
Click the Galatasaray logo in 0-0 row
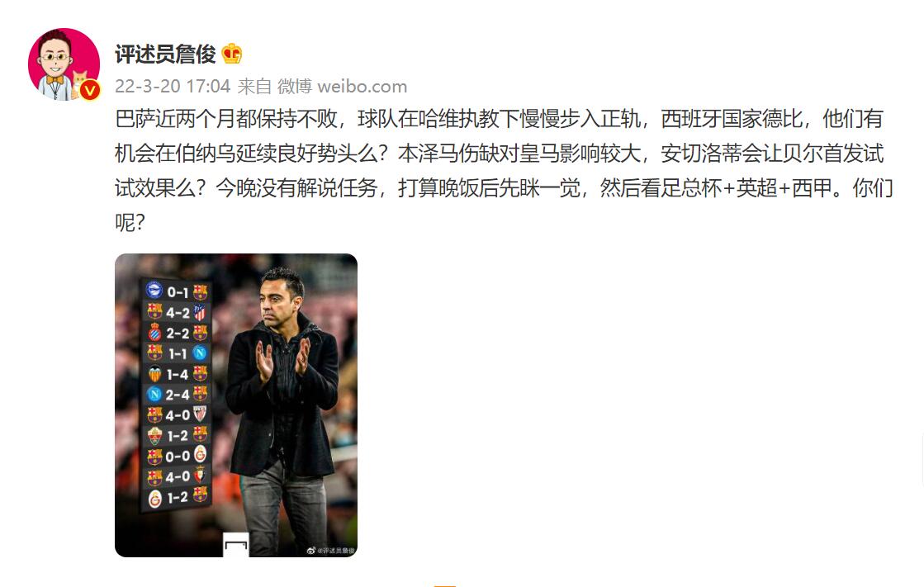click(x=200, y=455)
